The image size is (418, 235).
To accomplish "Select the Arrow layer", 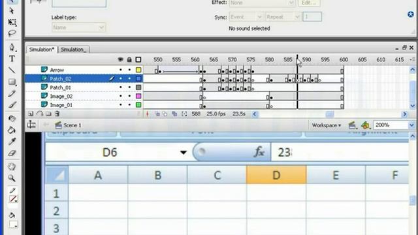I will click(57, 70).
